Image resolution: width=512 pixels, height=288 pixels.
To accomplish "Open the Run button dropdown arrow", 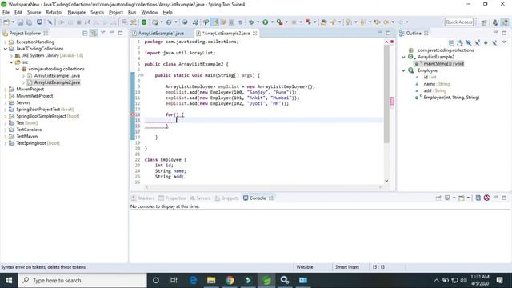I will tap(272, 22).
